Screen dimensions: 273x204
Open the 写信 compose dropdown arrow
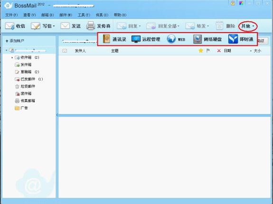[54, 26]
